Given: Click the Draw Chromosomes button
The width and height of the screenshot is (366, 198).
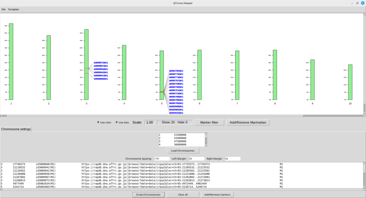Looking at the screenshot, I should pos(149,194).
